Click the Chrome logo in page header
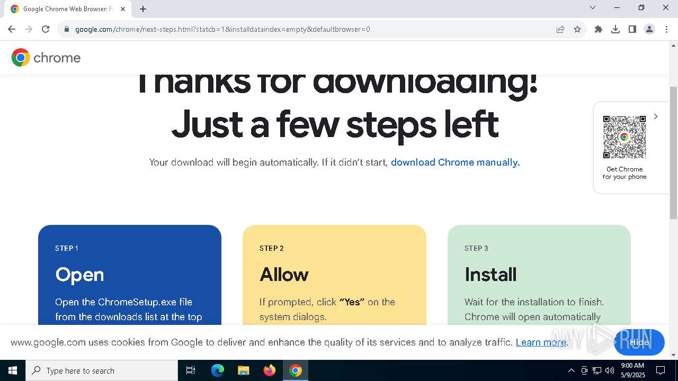This screenshot has height=381, width=678. (46, 57)
